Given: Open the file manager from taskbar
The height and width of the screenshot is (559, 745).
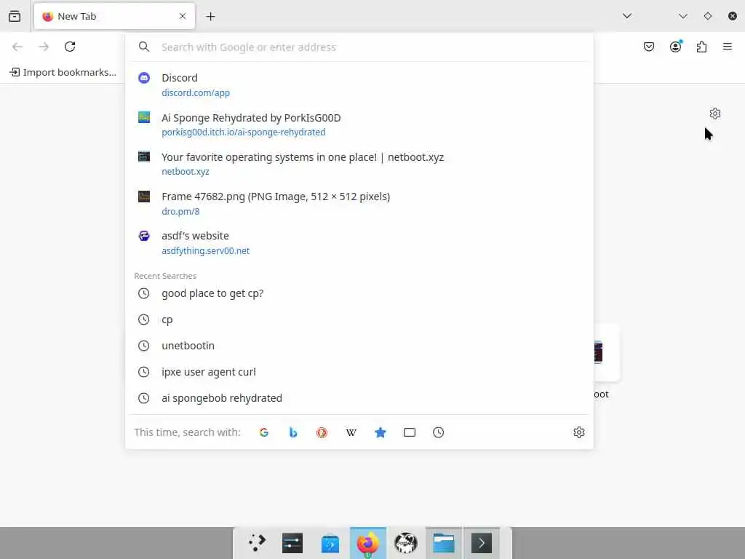Looking at the screenshot, I should click(444, 543).
